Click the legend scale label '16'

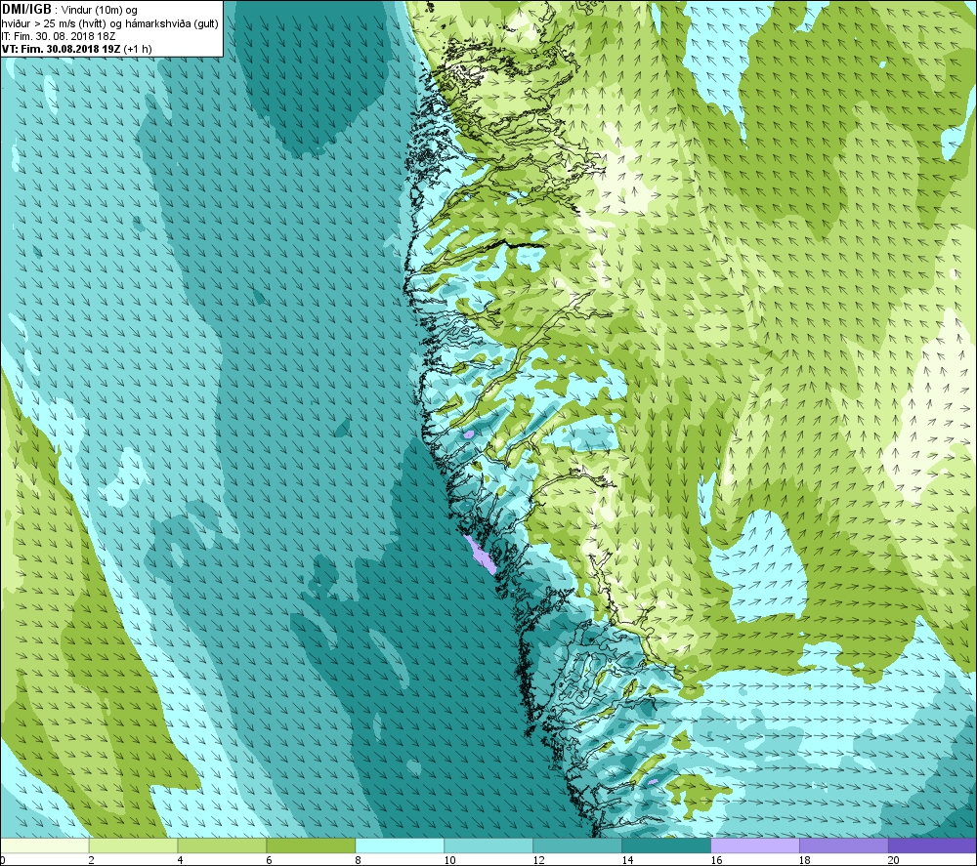pyautogui.click(x=716, y=860)
